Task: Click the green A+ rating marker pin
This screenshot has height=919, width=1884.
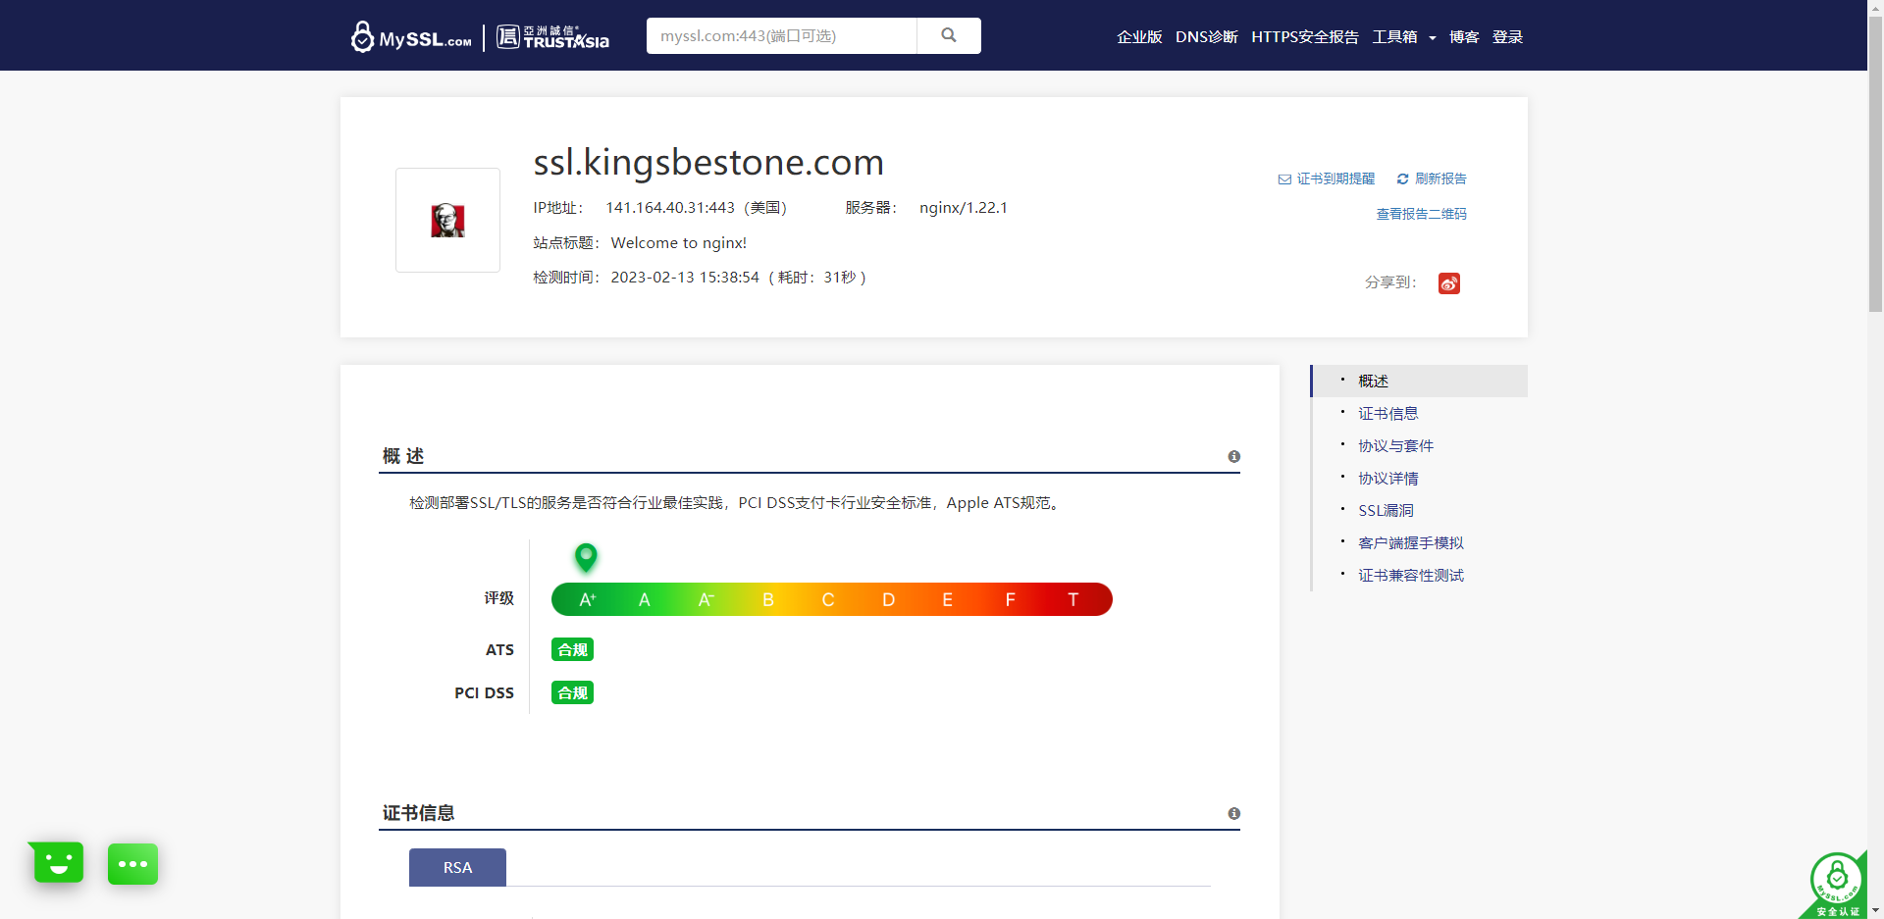Action: 586,557
